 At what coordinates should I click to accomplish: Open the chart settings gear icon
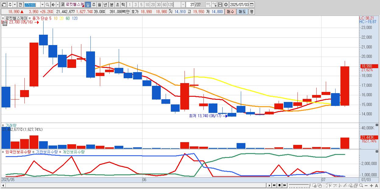(x=226, y=5)
